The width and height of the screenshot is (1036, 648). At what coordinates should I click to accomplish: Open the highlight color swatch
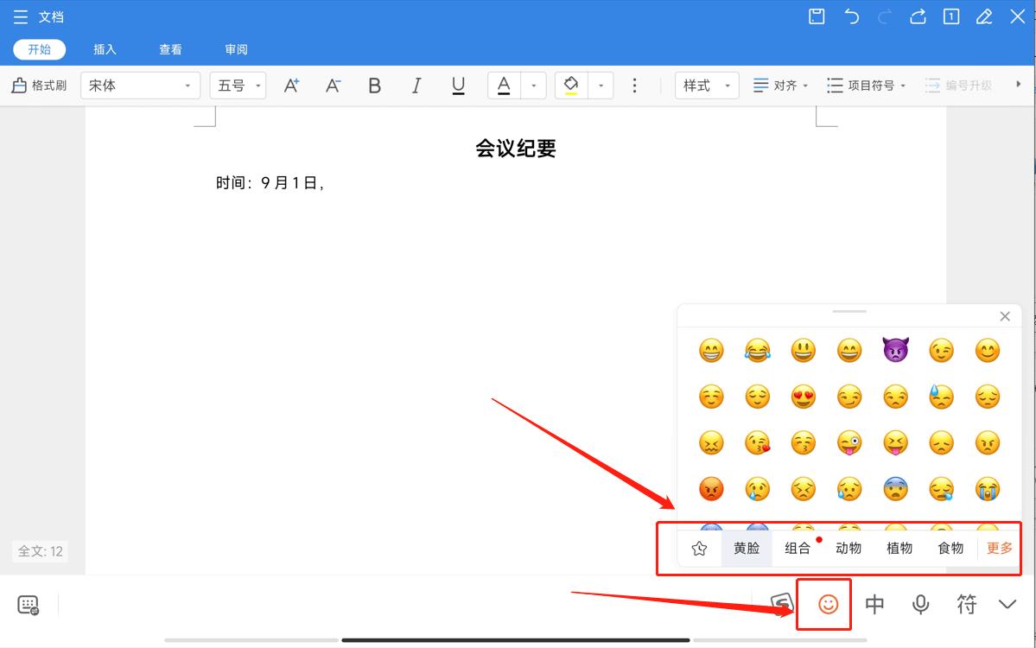pos(570,85)
